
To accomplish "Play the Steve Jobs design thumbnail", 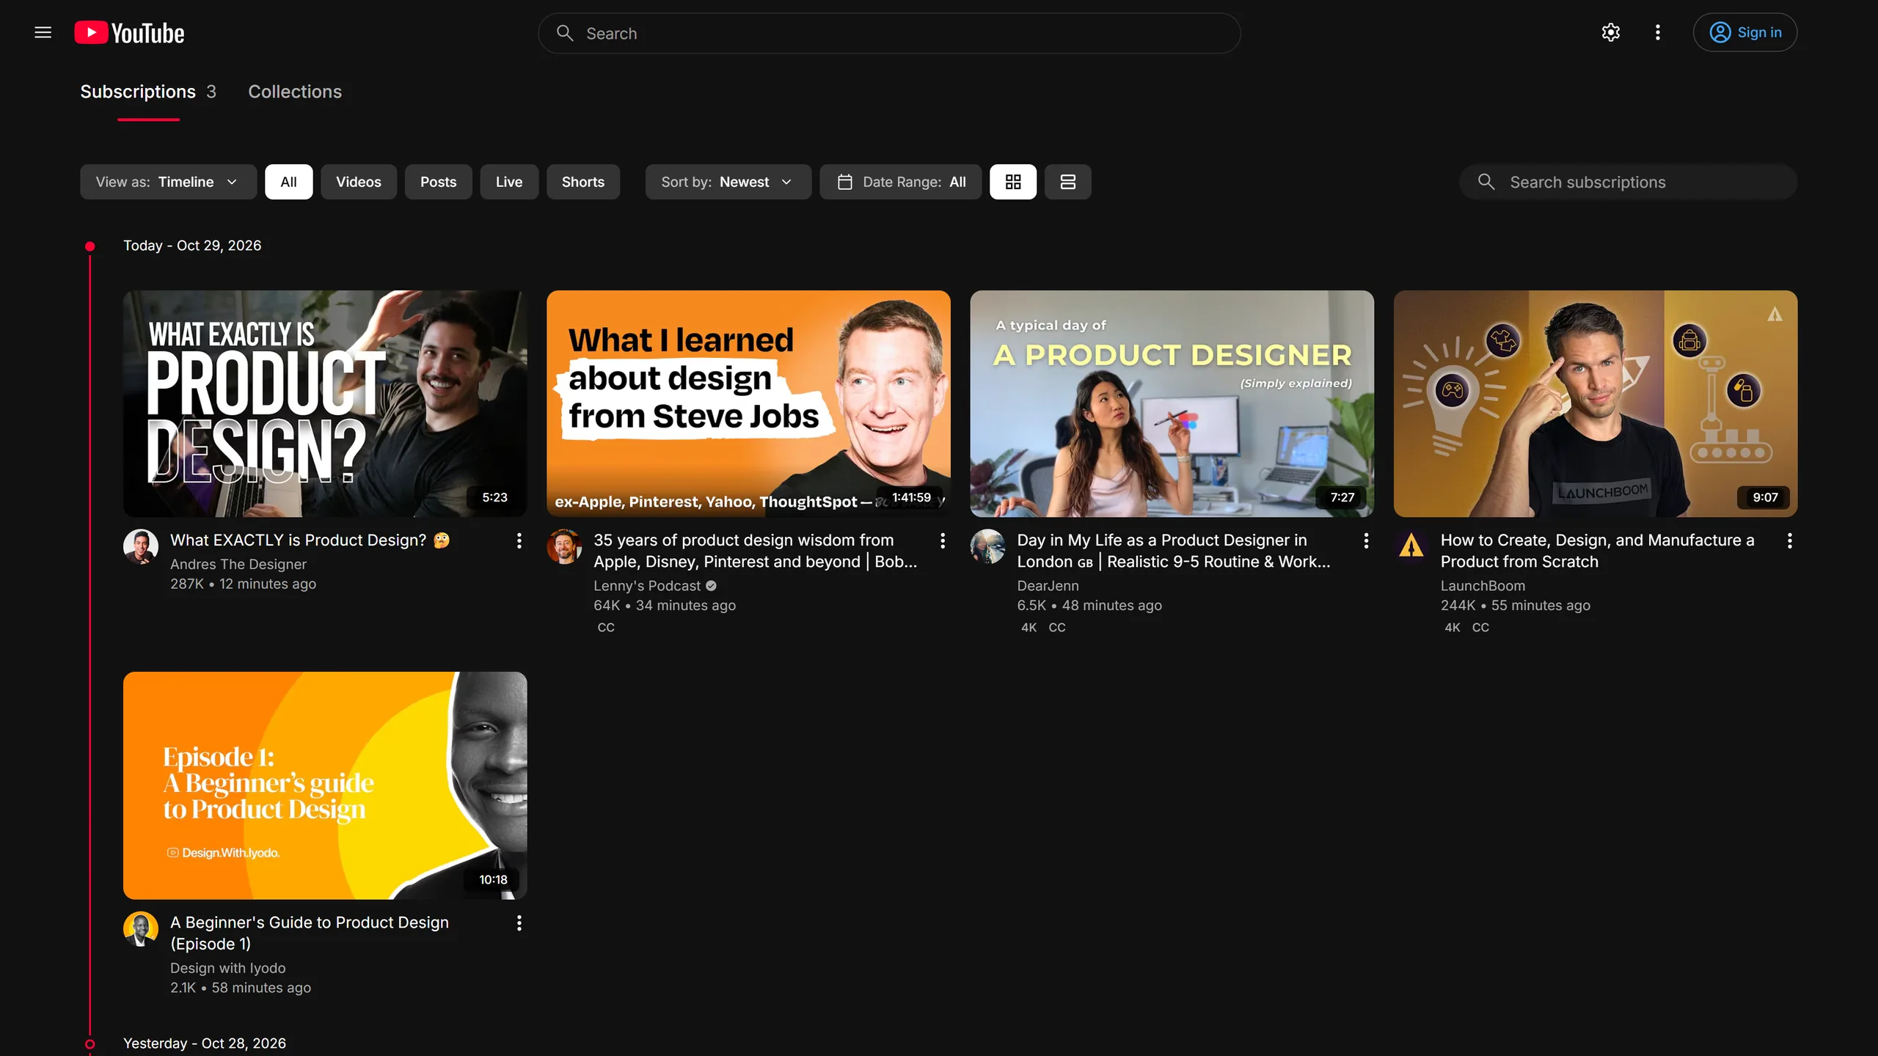I will click(x=748, y=403).
